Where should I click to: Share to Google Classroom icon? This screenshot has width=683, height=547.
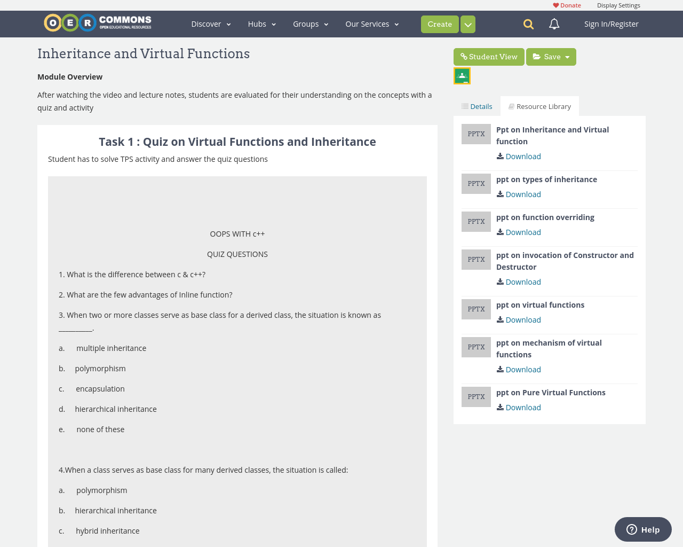point(462,75)
